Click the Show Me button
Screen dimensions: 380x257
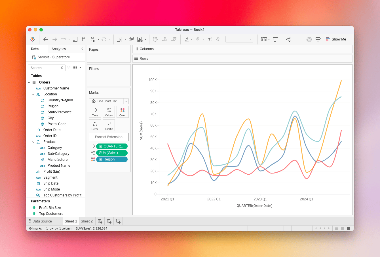point(336,39)
